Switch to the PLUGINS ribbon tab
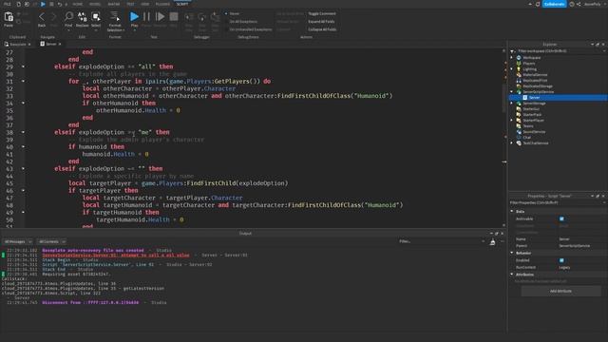 162,4
